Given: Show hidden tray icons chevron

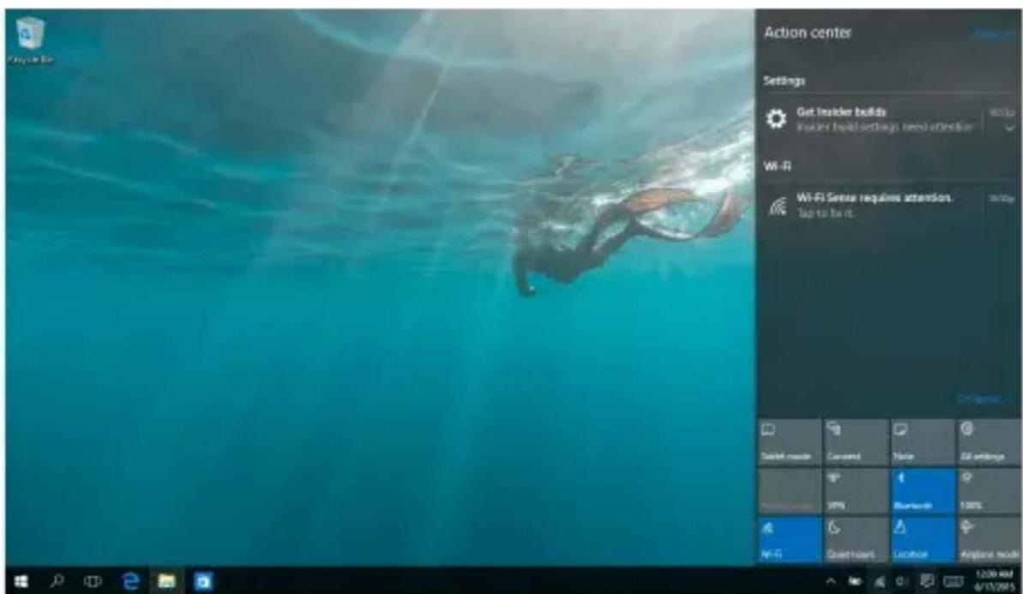Looking at the screenshot, I should 831,581.
